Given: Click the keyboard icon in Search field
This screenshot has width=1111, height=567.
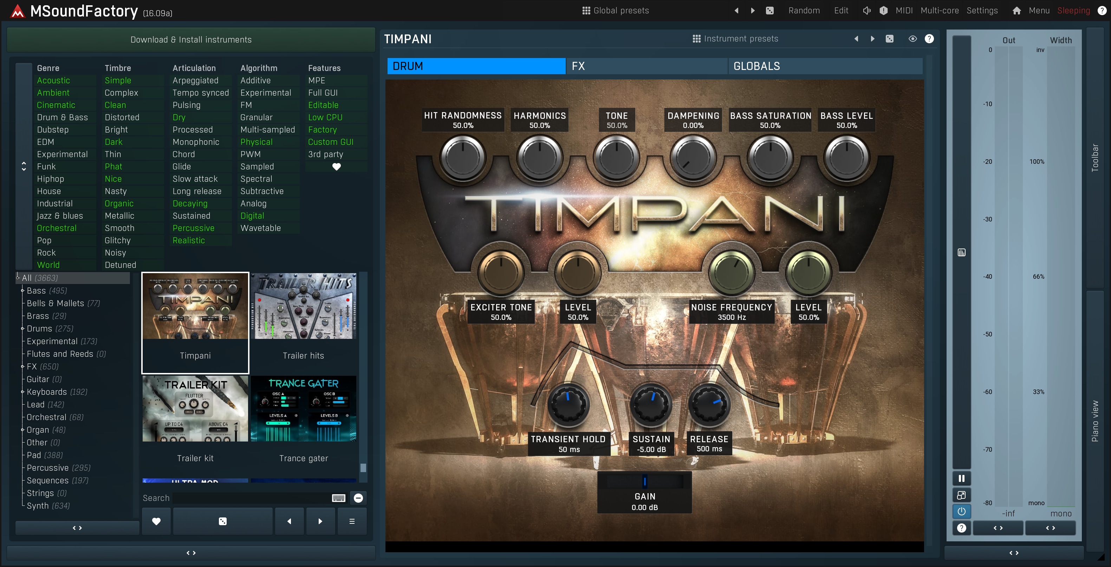Looking at the screenshot, I should (339, 498).
